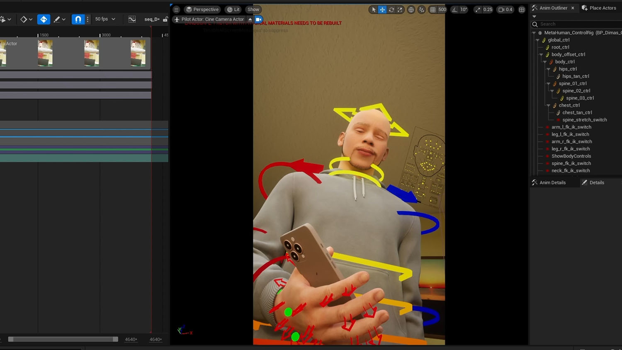Collapse the spine_01_ctrl tree node
The width and height of the screenshot is (622, 350).
click(x=549, y=84)
